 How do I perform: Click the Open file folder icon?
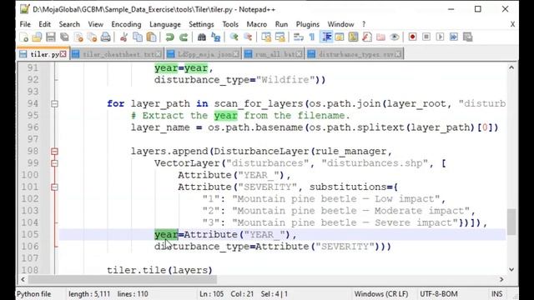pyautogui.click(x=37, y=37)
